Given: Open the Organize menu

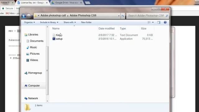Looking at the screenshot, I should click(x=30, y=22).
